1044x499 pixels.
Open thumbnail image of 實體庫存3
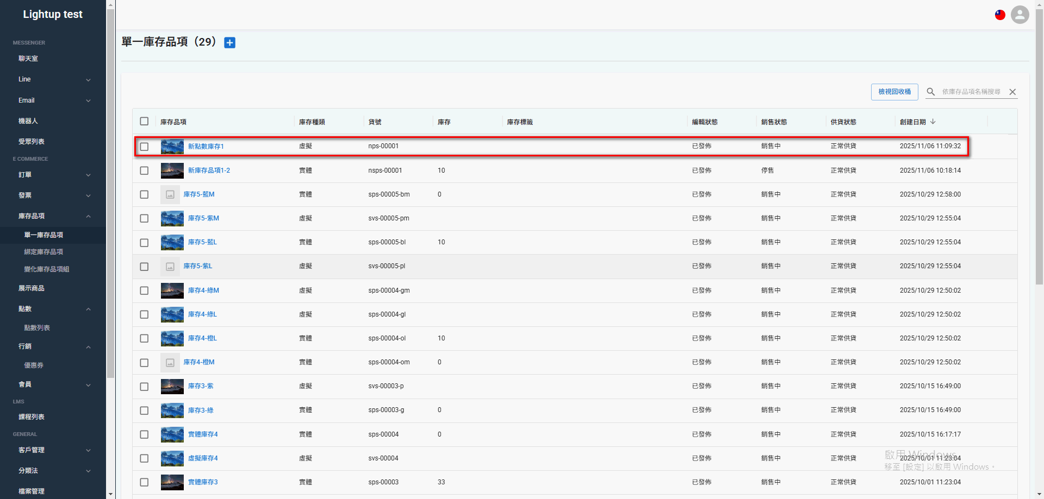tap(172, 482)
